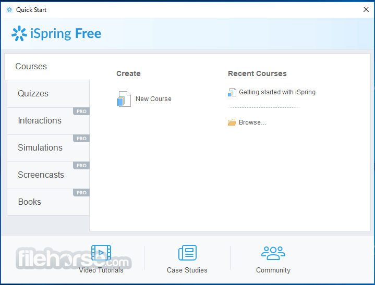Click the Browse... link
This screenshot has width=375, height=285.
coord(252,122)
